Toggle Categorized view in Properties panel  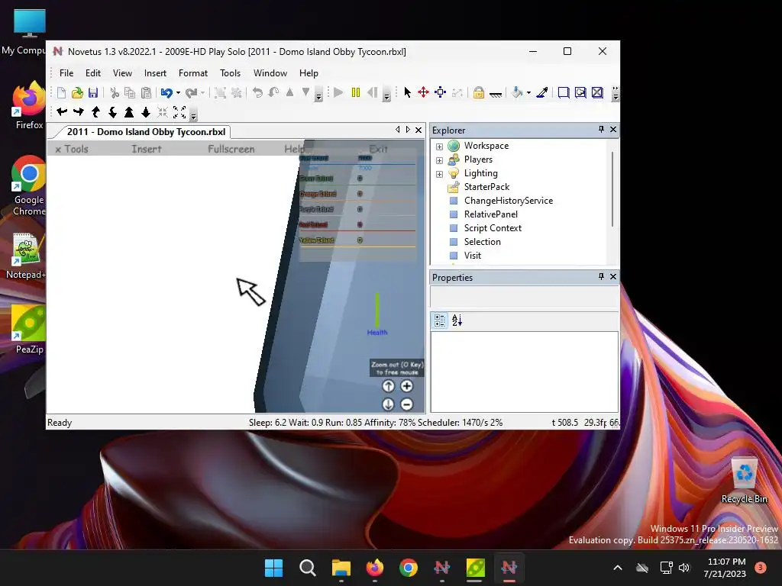440,320
